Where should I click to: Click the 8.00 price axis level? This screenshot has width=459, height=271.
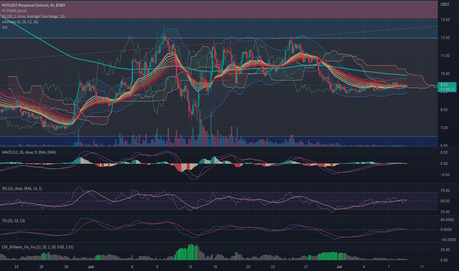click(444, 110)
